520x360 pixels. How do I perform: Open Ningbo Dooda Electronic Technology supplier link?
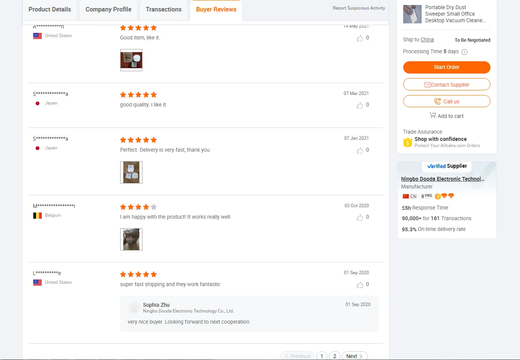pos(443,179)
